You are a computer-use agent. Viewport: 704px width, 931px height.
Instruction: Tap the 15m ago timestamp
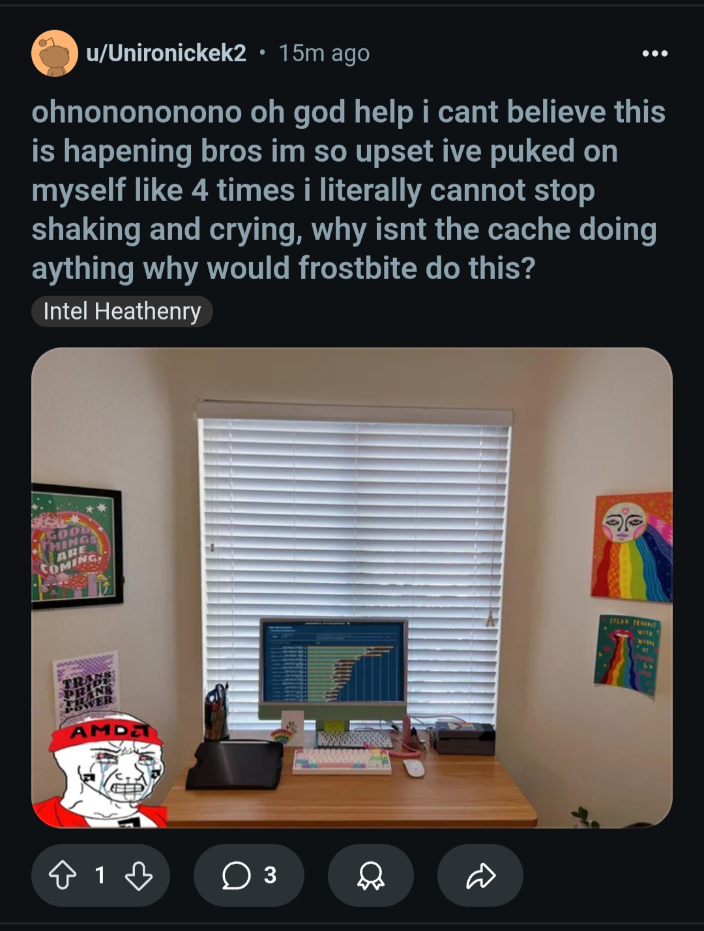pyautogui.click(x=324, y=53)
